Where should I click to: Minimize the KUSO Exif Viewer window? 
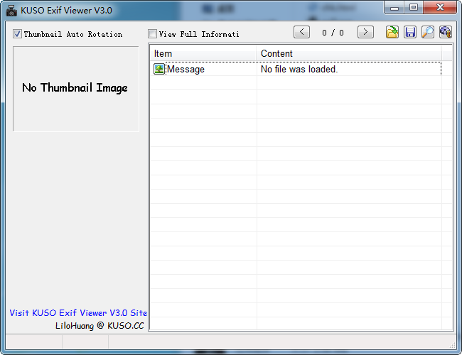pyautogui.click(x=394, y=7)
